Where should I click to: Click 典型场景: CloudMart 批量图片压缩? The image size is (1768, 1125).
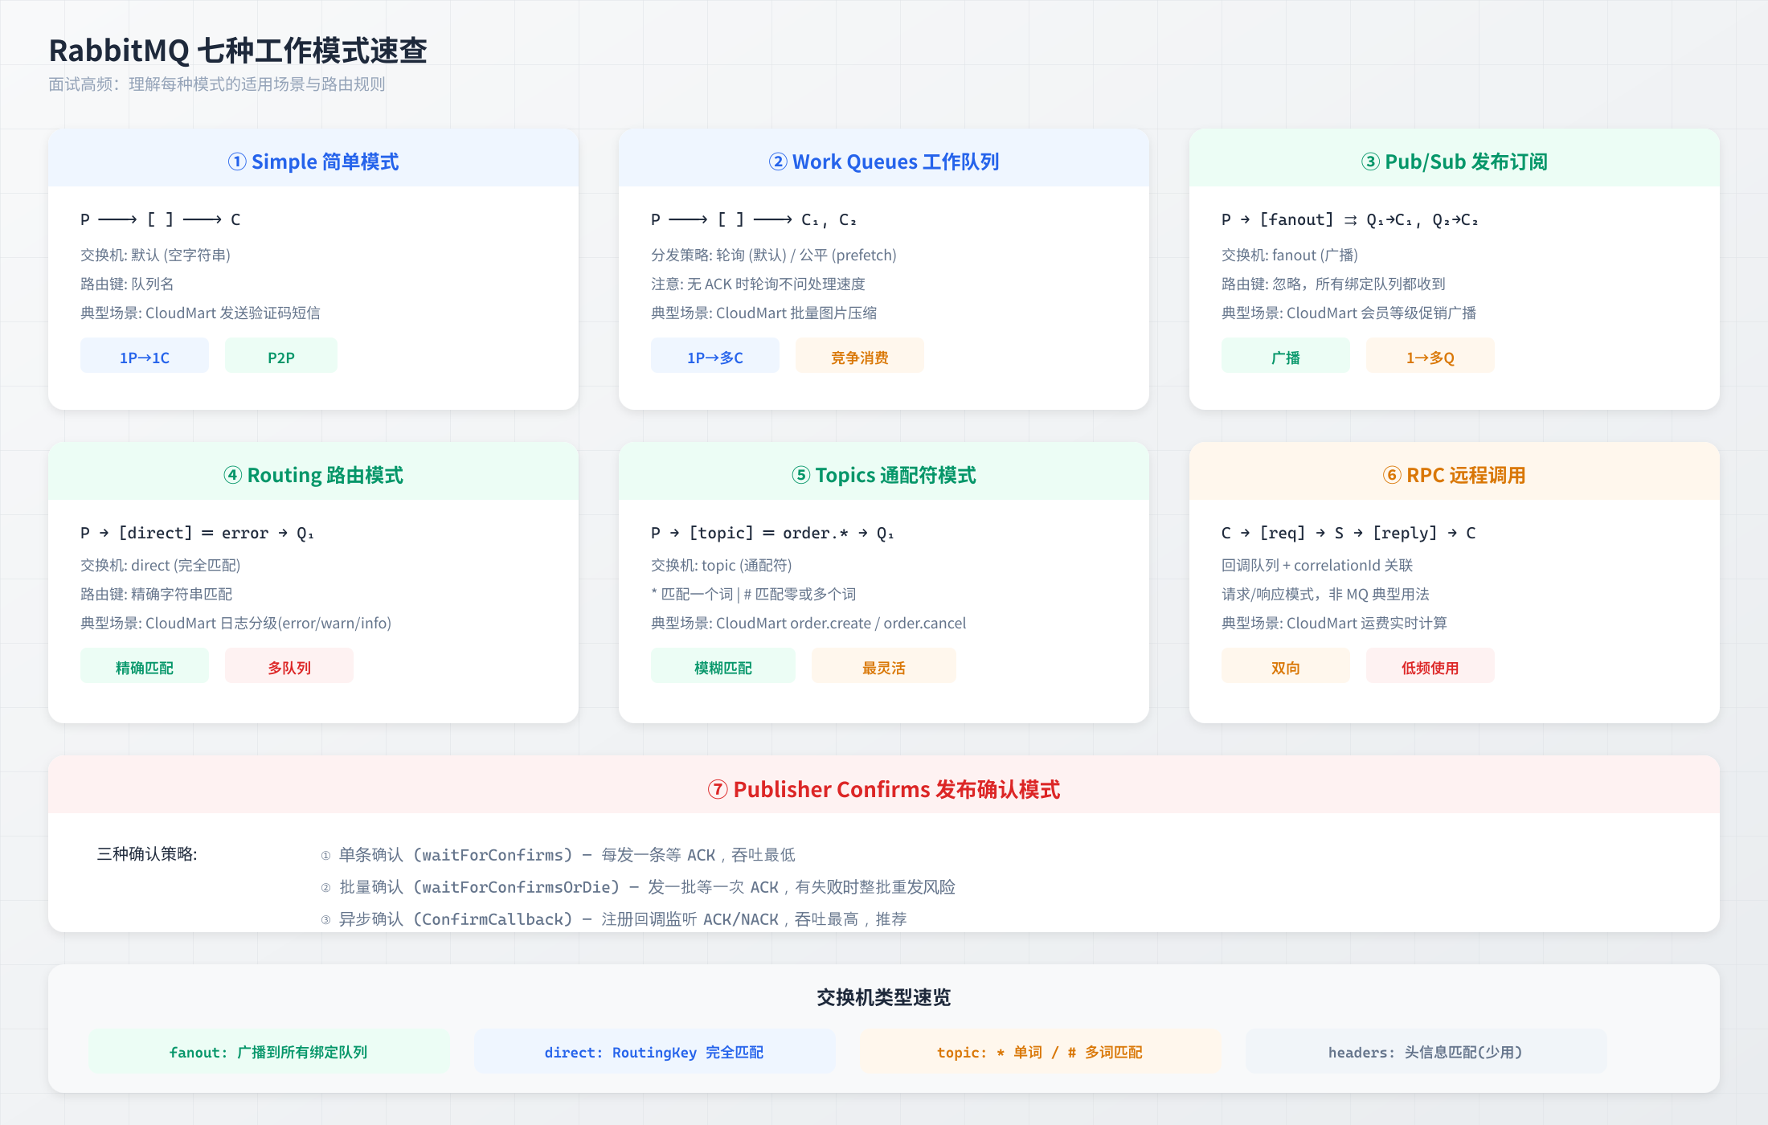(763, 313)
